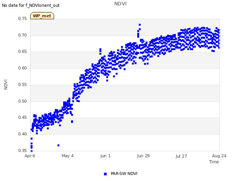Click the 'No data for f_NDVIorient_out' message
Viewport: 242px width, 181px height.
tap(31, 5)
